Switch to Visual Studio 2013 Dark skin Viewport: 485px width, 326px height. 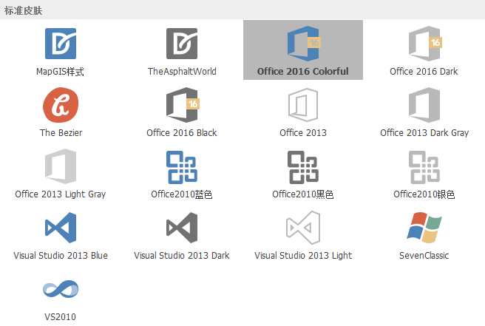[x=181, y=228]
